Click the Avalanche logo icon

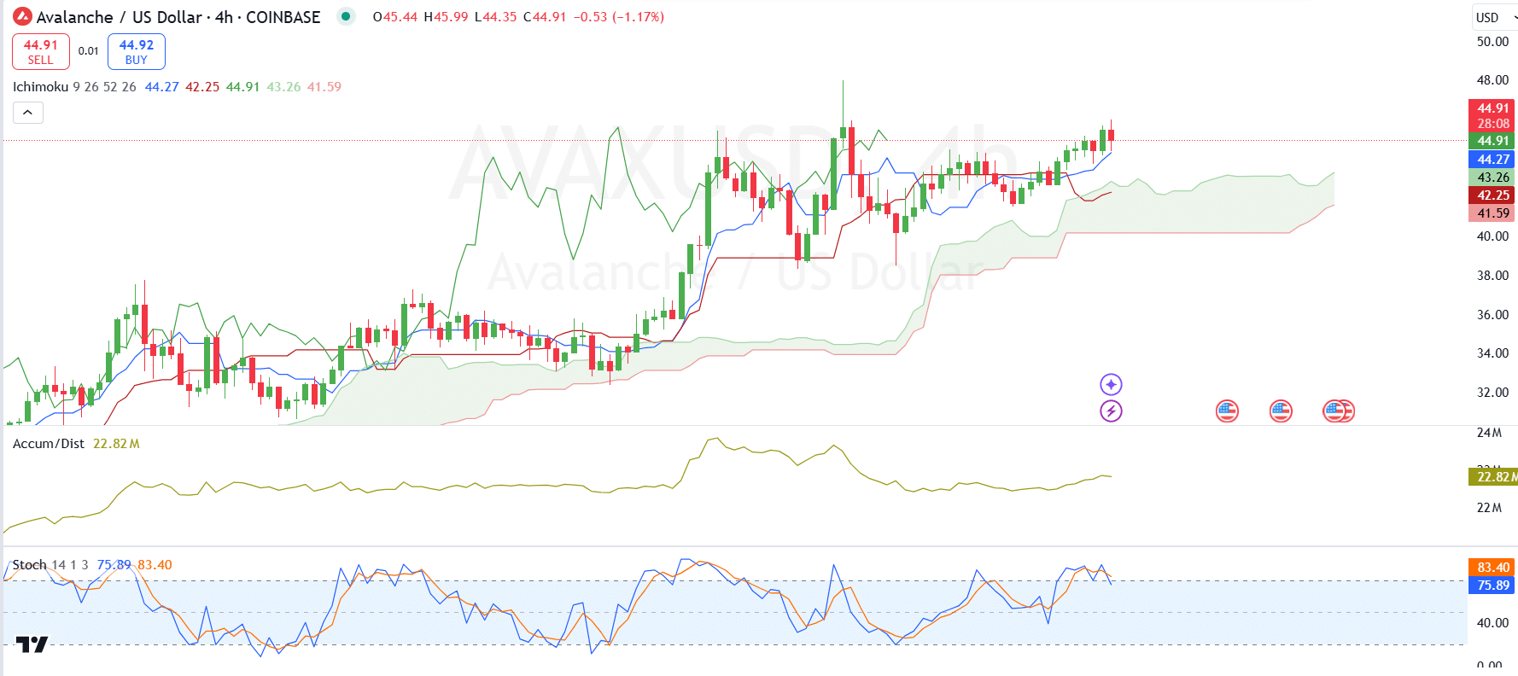22,16
